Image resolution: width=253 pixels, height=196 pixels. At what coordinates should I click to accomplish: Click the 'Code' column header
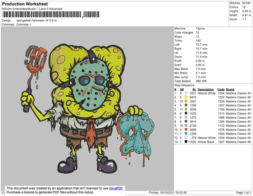click(221, 90)
